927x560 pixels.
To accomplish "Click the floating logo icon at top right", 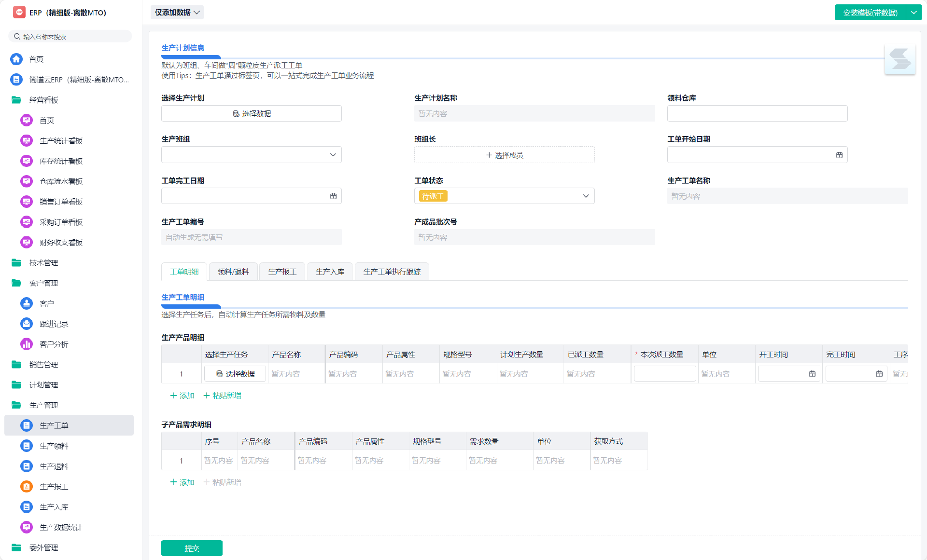I will (x=899, y=59).
